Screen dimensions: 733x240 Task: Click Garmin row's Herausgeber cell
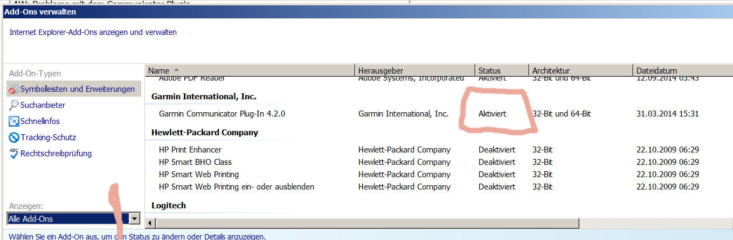point(403,114)
